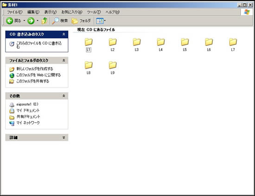The width and height of the screenshot is (255, 196).
Task: Click the CD write task icon
Action: 12,44
